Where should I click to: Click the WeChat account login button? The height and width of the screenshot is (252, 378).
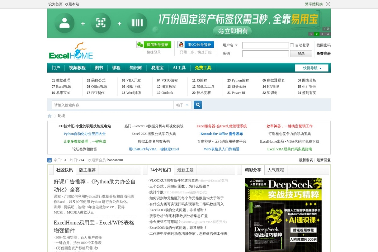pyautogui.click(x=154, y=45)
